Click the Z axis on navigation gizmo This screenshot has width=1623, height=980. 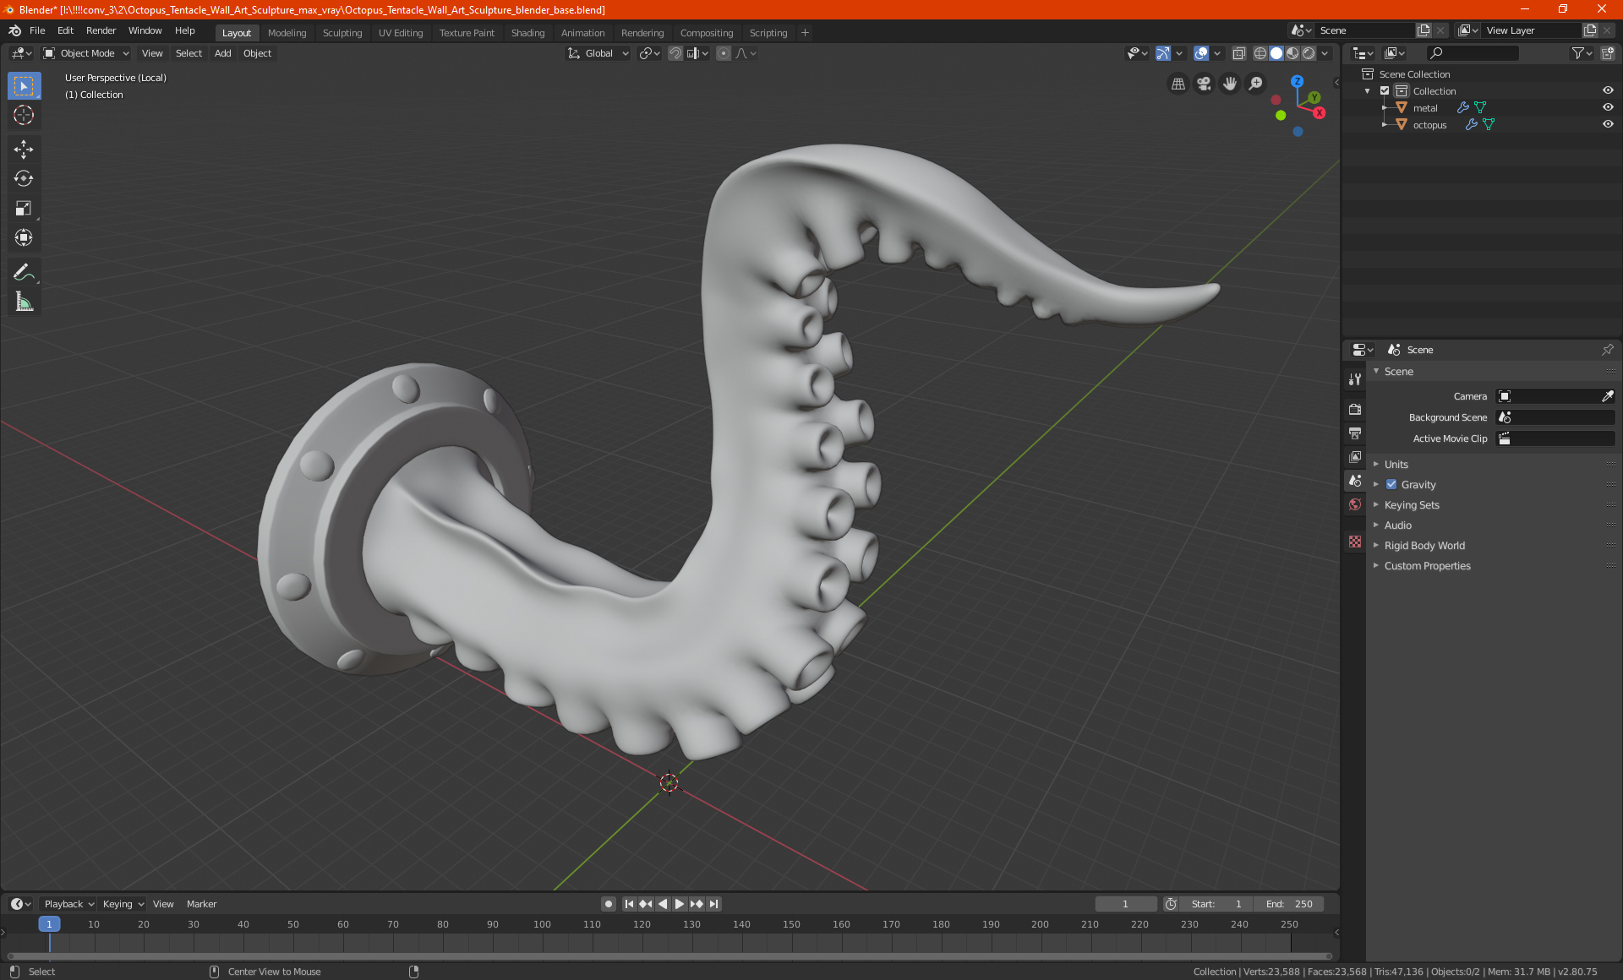tap(1297, 82)
